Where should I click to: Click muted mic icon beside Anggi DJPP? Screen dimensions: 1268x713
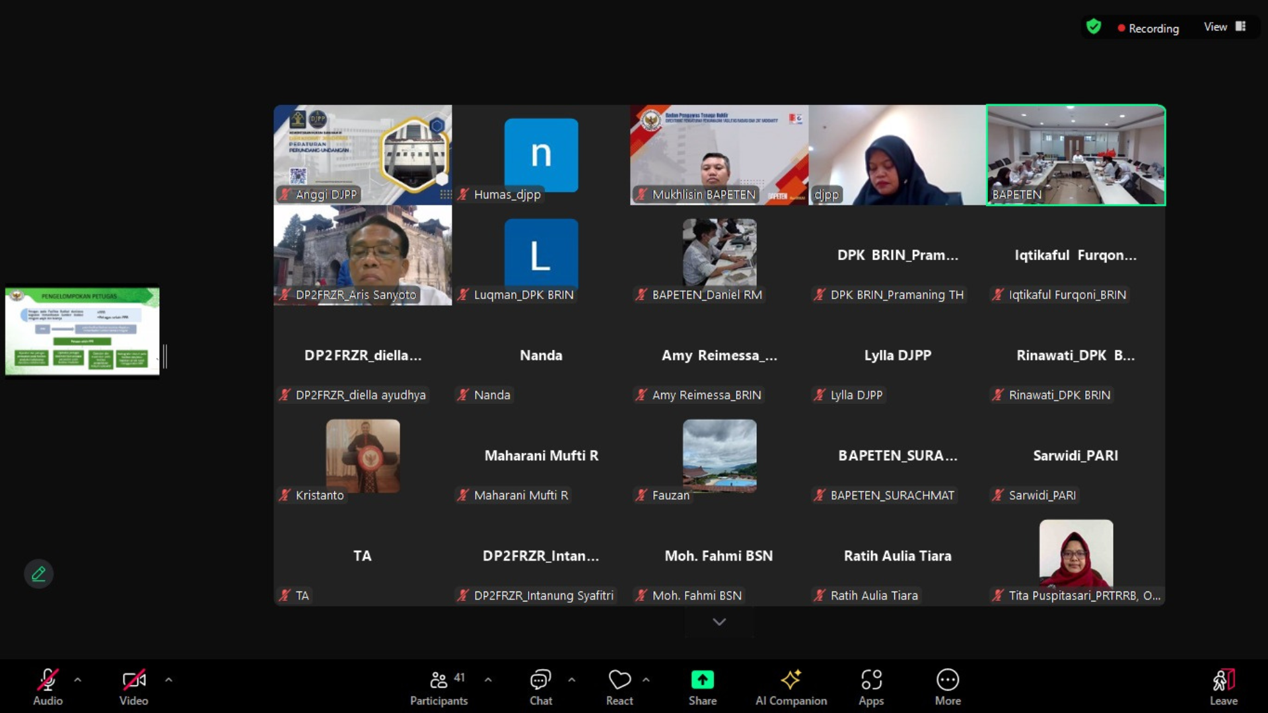pos(285,194)
